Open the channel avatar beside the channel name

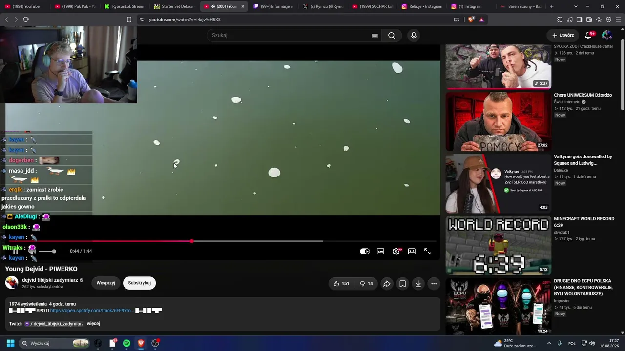[x=12, y=283]
